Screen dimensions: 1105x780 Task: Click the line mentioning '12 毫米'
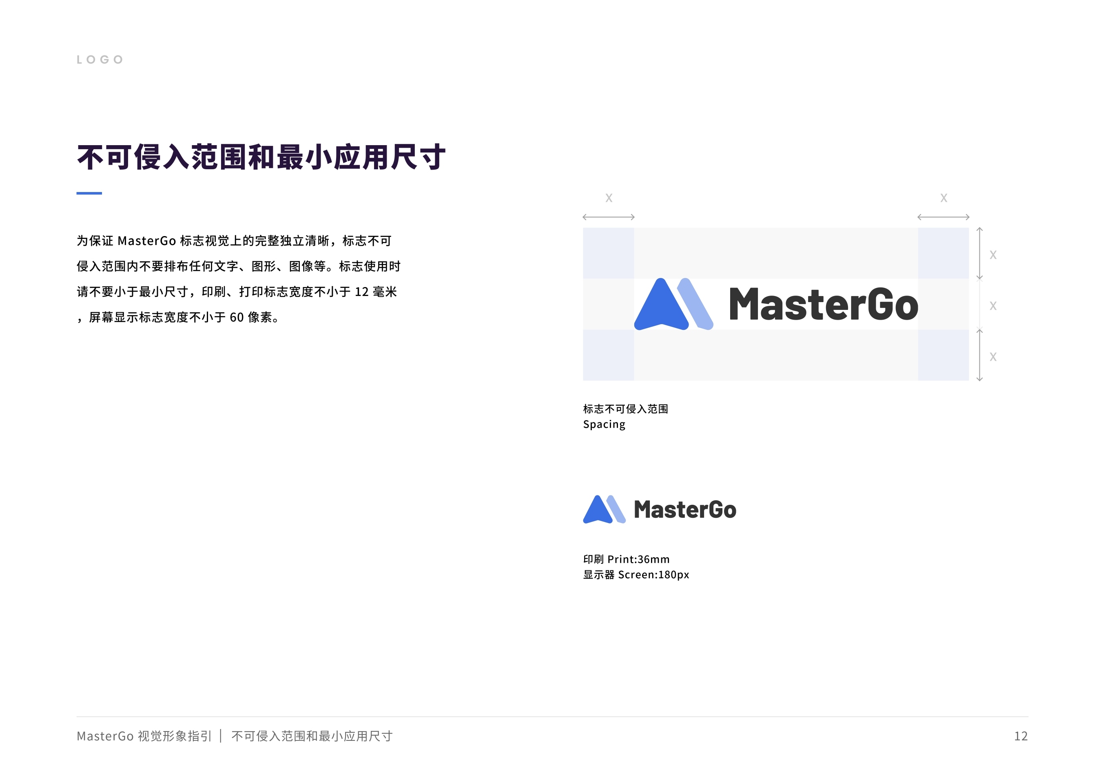pyautogui.click(x=237, y=292)
